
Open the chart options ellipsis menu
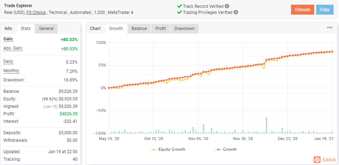point(330,27)
